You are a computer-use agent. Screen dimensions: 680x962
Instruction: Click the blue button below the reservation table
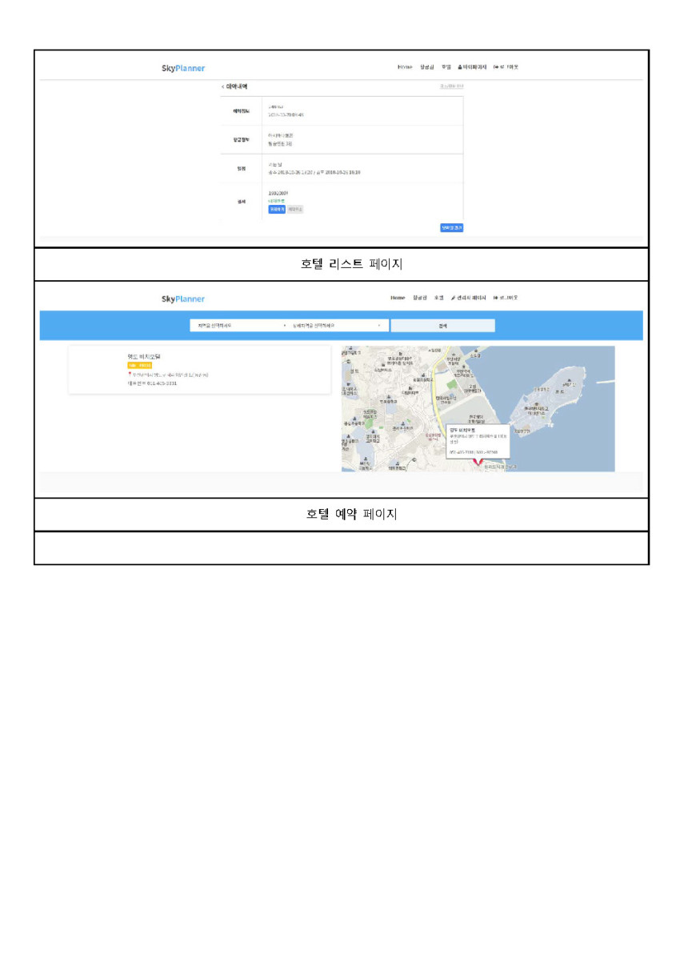pyautogui.click(x=451, y=227)
